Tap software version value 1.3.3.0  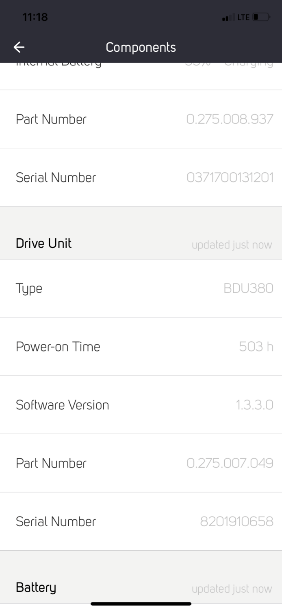tap(254, 405)
